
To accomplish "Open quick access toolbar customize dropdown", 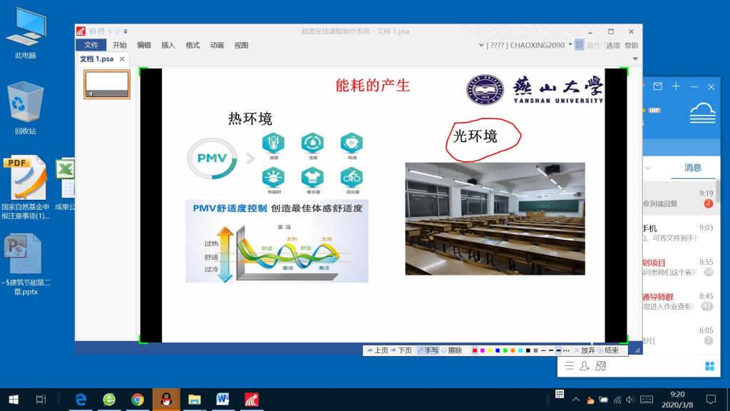I will 126,31.
